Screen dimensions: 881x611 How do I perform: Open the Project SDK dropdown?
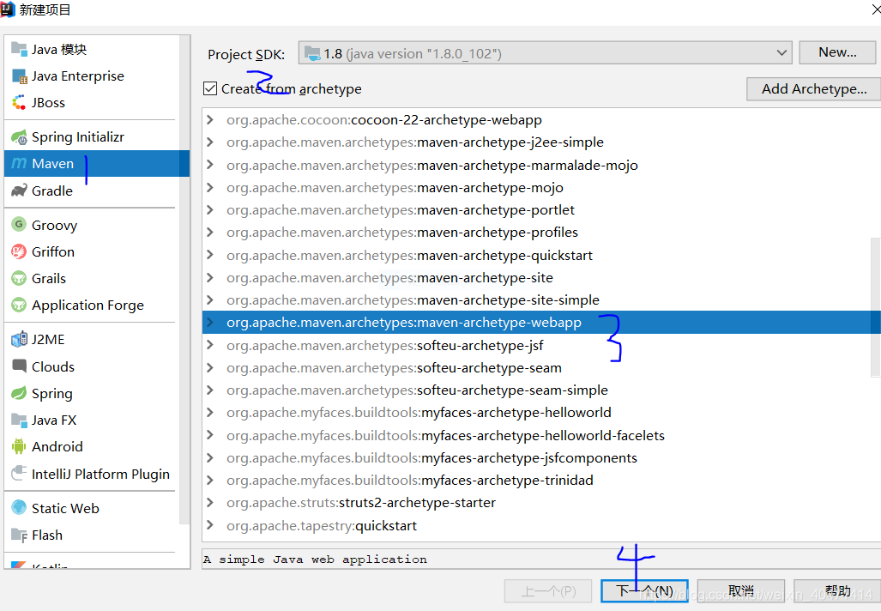[781, 53]
